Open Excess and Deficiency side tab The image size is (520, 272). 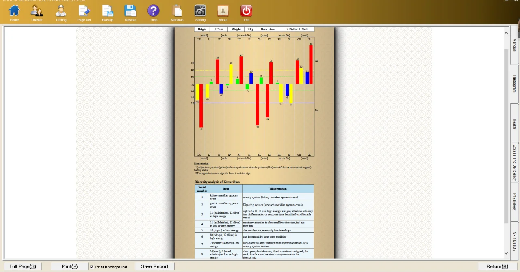(515, 163)
